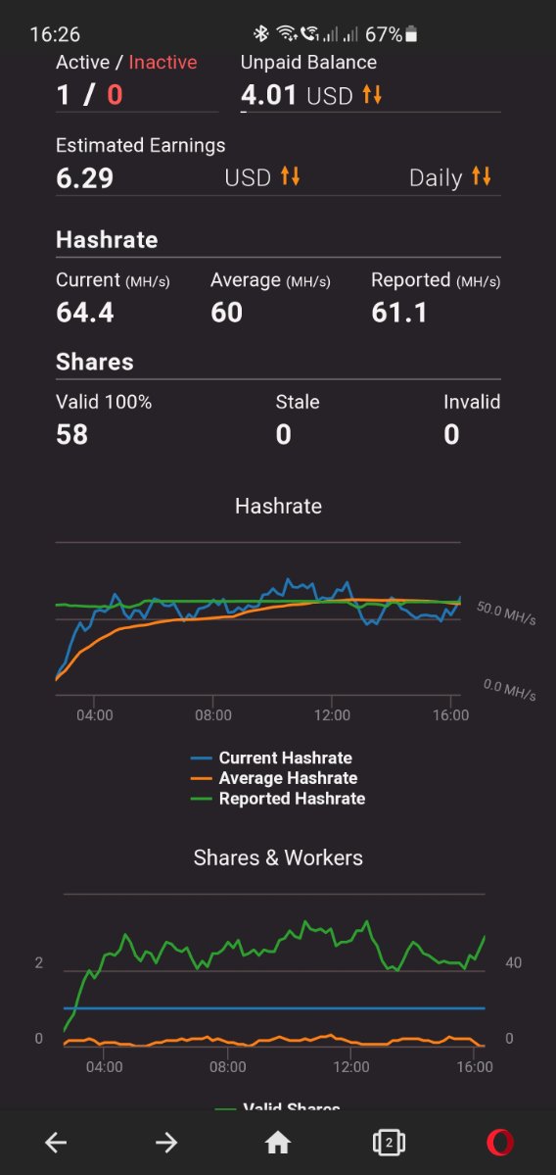Tap the Valid 100% shares value
The image size is (556, 1175).
pyautogui.click(x=71, y=435)
